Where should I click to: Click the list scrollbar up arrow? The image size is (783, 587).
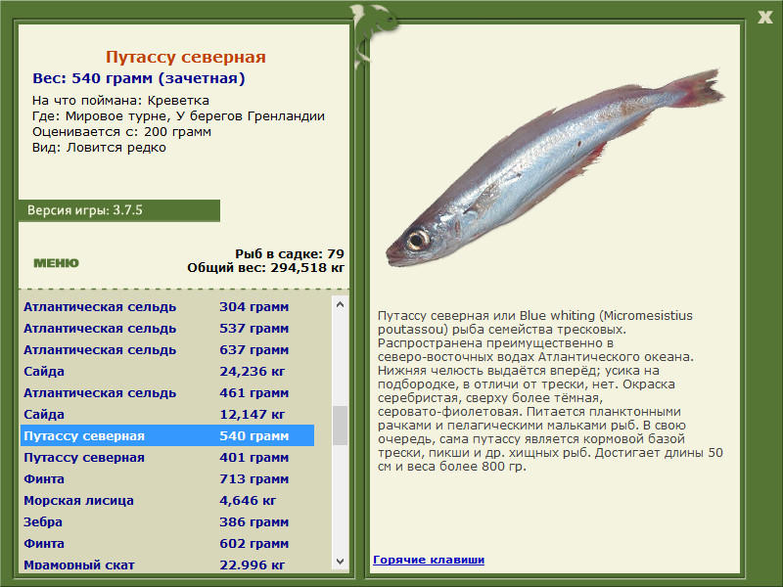pyautogui.click(x=340, y=304)
